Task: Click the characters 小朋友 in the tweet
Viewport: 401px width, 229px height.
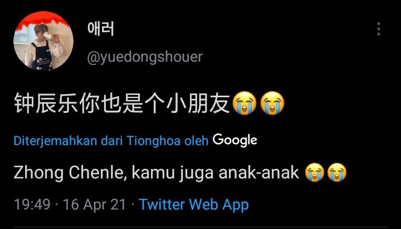Action: pyautogui.click(x=198, y=103)
